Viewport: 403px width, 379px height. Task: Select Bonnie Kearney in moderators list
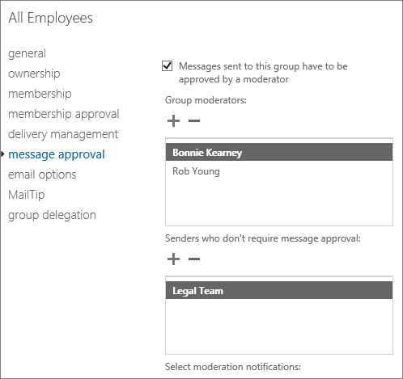(x=279, y=152)
